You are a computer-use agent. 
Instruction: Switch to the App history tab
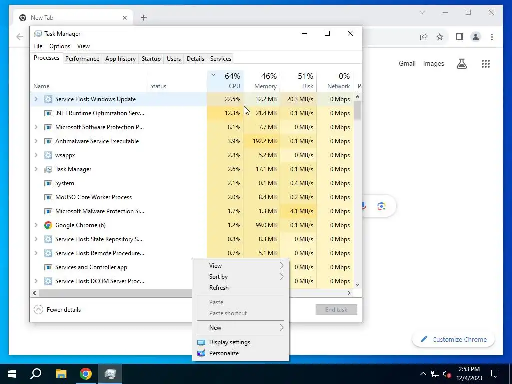(x=120, y=59)
